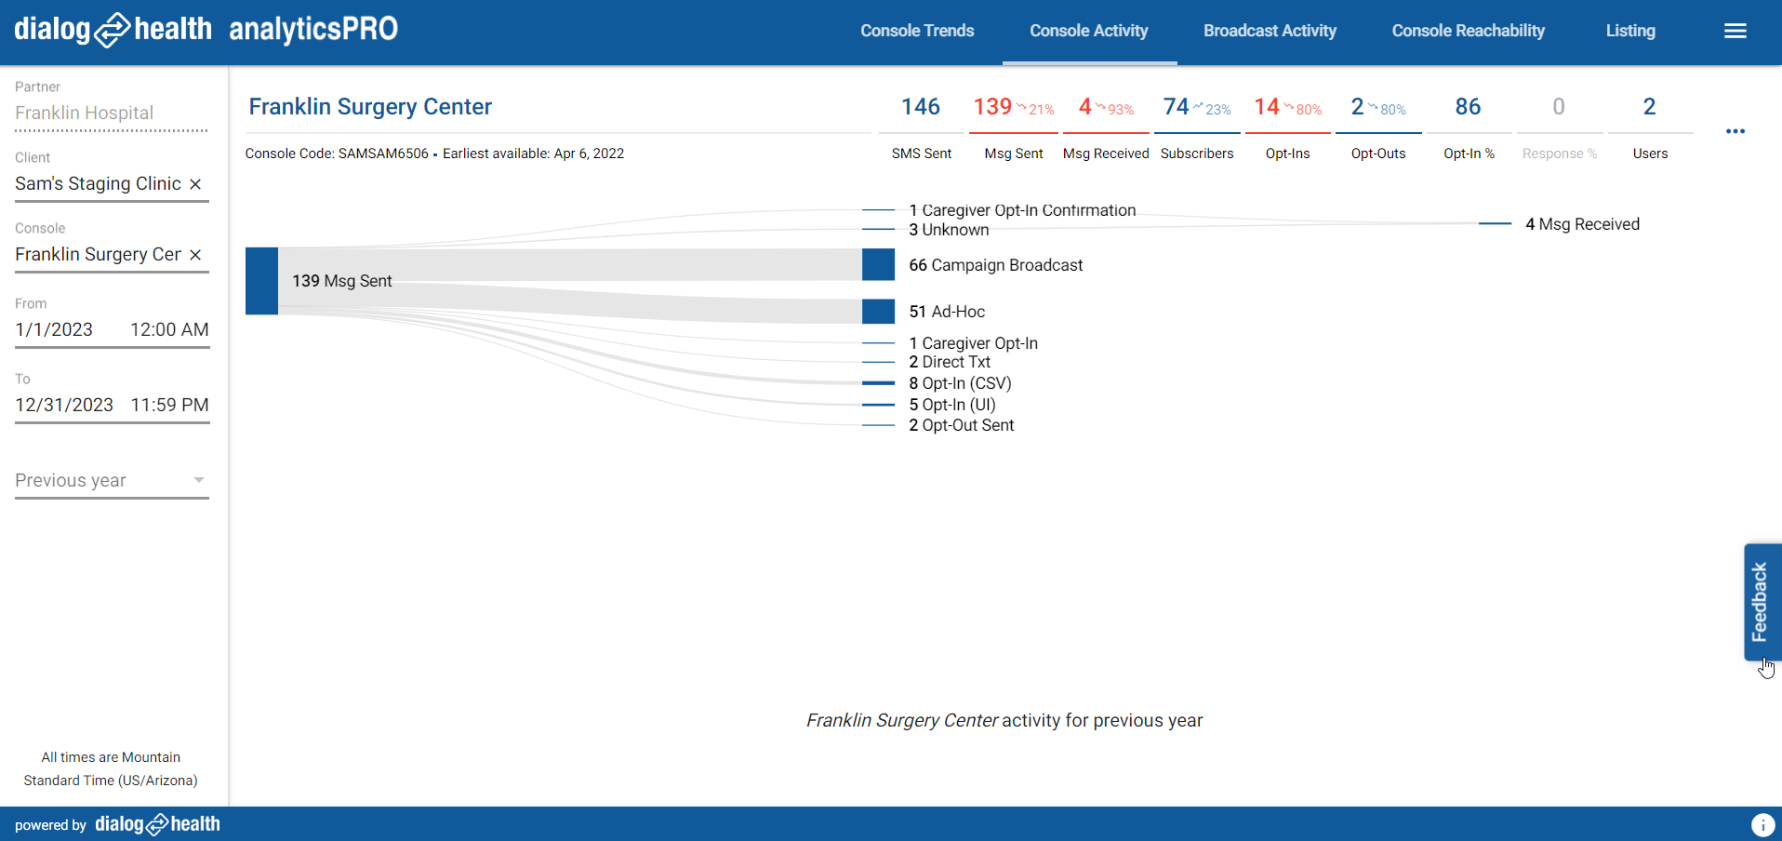This screenshot has height=841, width=1782.
Task: Click 1 Caregiver Opt-In Confirmation label
Action: coord(1022,210)
